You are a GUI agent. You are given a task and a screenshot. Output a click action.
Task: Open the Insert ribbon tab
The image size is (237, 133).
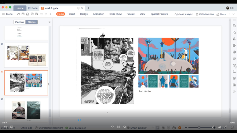[72, 14]
